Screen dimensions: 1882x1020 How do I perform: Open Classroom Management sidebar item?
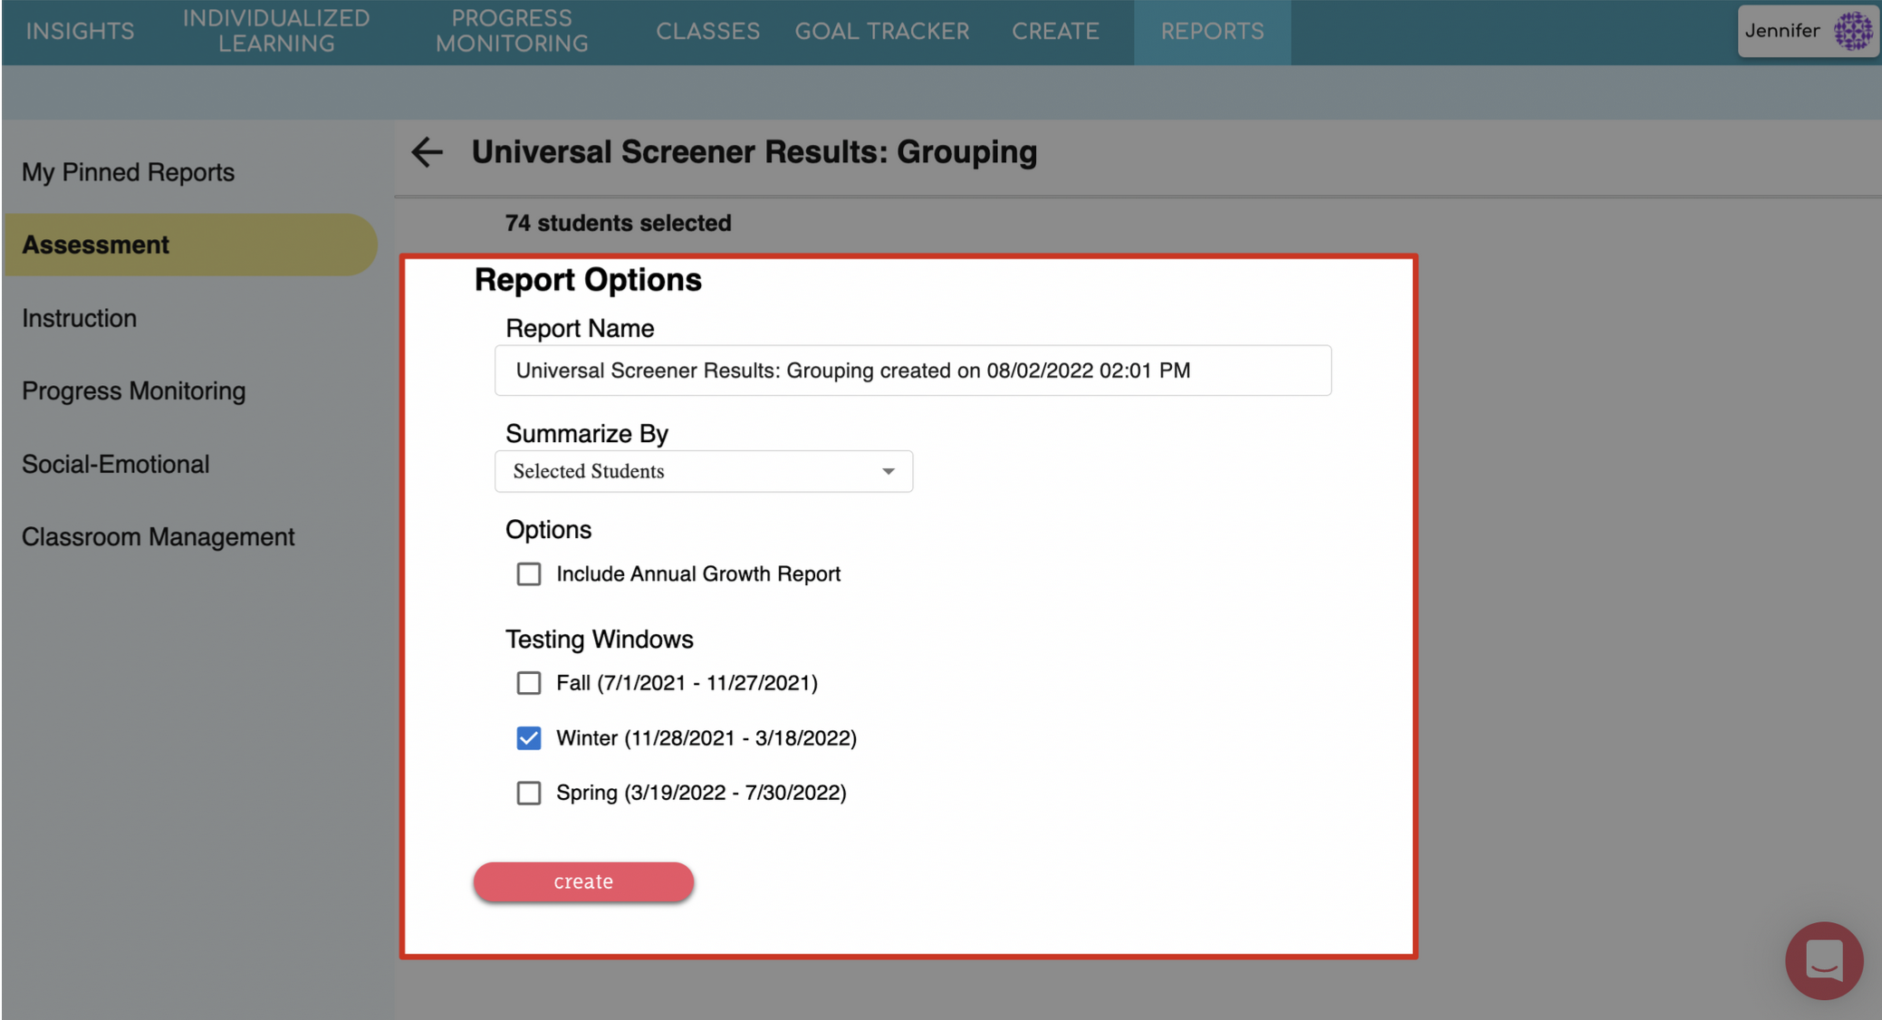[158, 537]
